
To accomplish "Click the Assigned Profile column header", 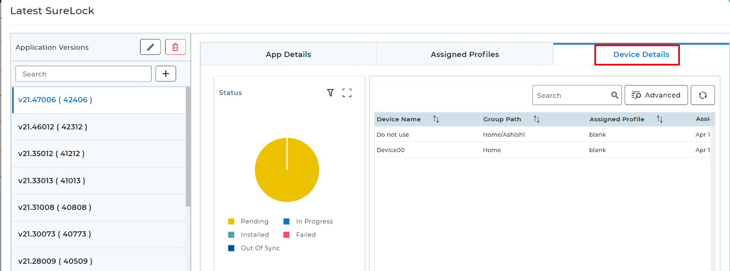I will [x=617, y=119].
